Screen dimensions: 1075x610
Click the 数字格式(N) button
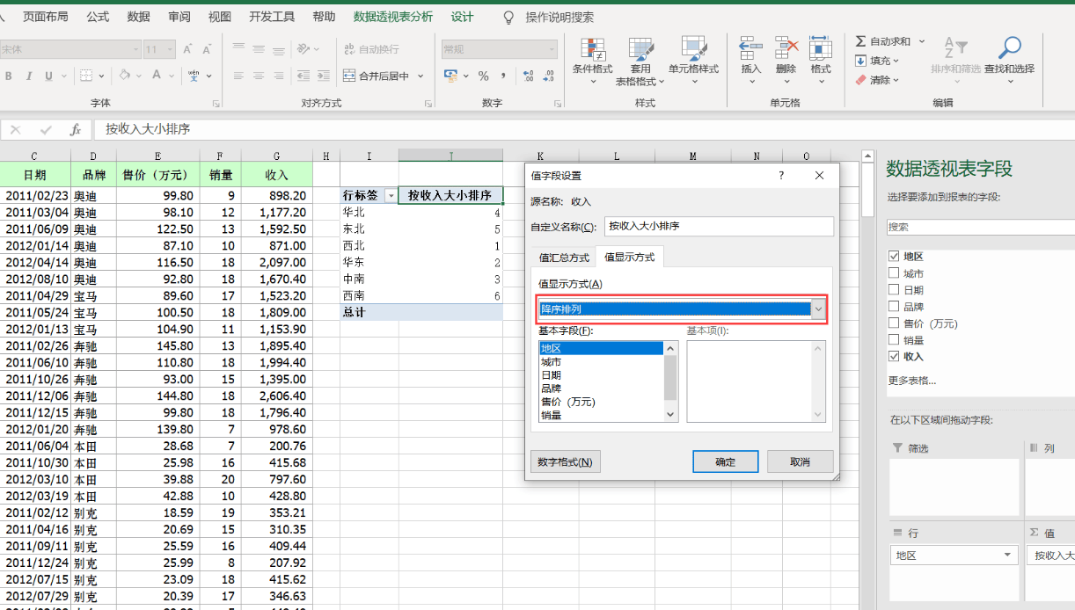point(565,462)
